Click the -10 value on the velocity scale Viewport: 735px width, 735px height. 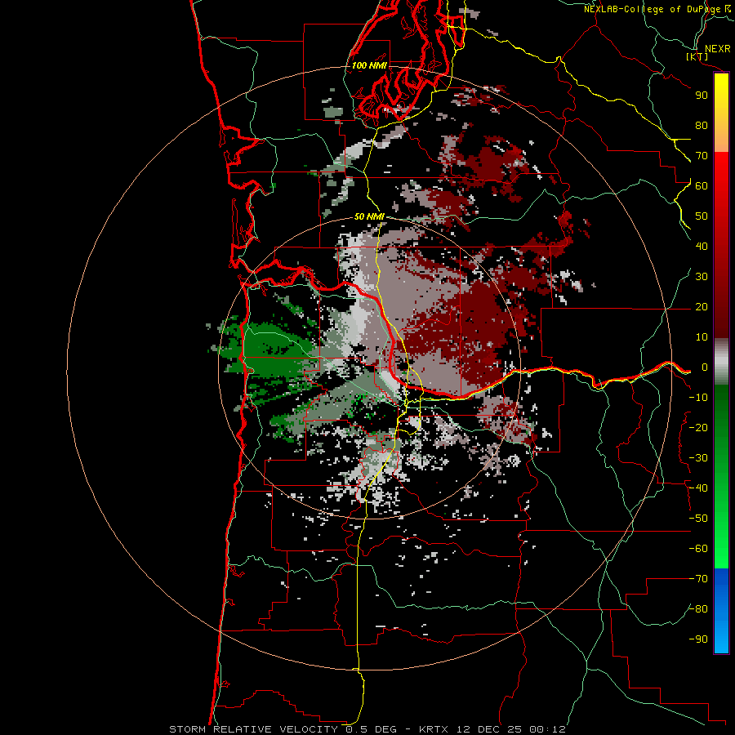pyautogui.click(x=698, y=398)
